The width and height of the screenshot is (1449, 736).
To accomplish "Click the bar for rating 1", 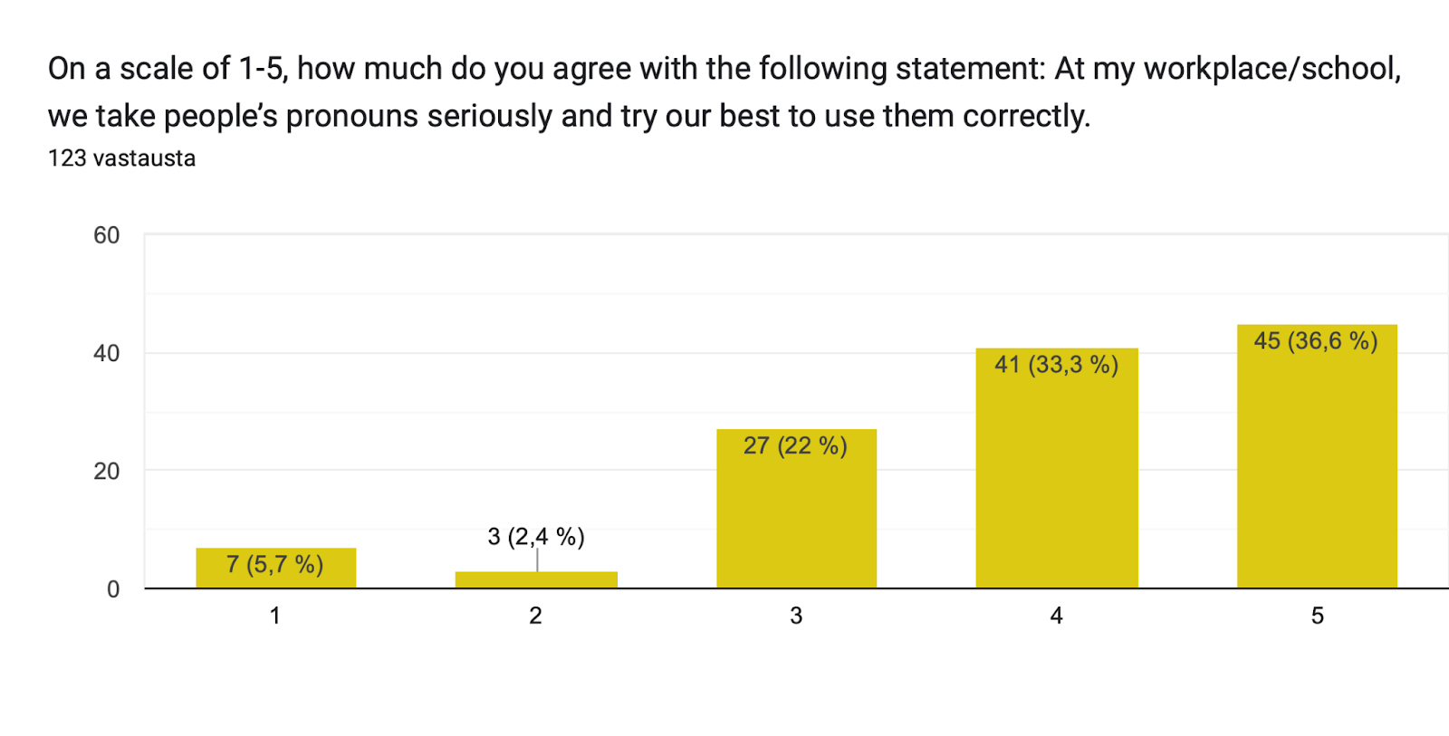I will tap(275, 579).
